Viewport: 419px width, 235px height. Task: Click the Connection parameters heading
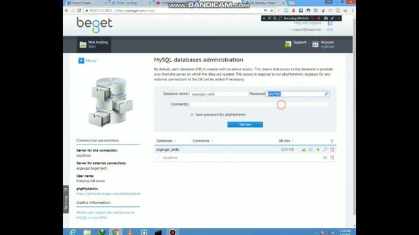tap(98, 140)
